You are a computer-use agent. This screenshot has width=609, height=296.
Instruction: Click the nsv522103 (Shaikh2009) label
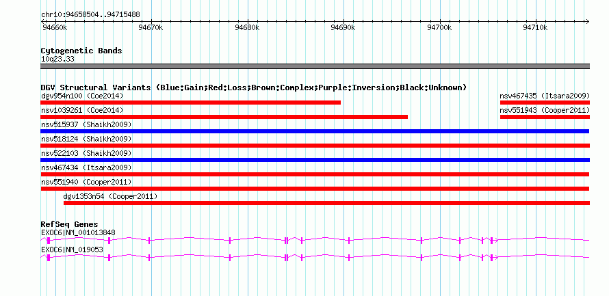86,153
